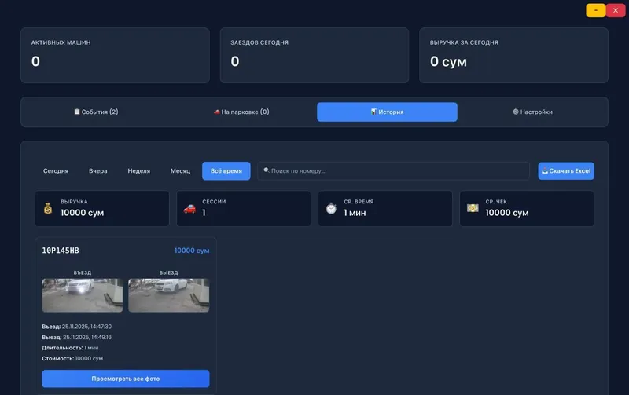Filter history by Сегодня
The height and width of the screenshot is (395, 629).
[x=56, y=170]
